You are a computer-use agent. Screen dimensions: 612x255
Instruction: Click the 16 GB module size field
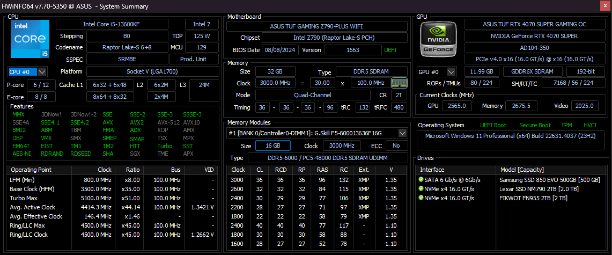pyautogui.click(x=273, y=145)
